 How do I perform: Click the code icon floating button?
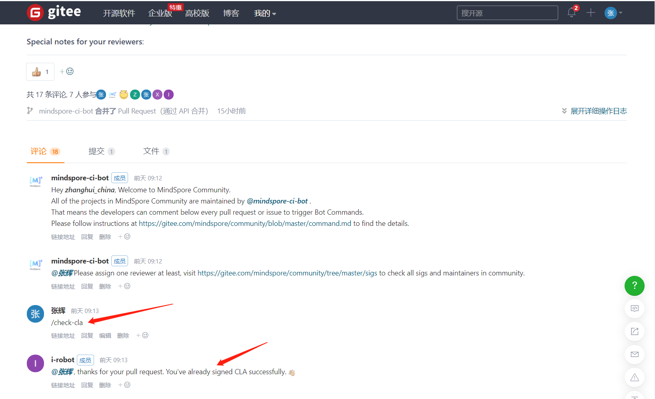tap(635, 309)
